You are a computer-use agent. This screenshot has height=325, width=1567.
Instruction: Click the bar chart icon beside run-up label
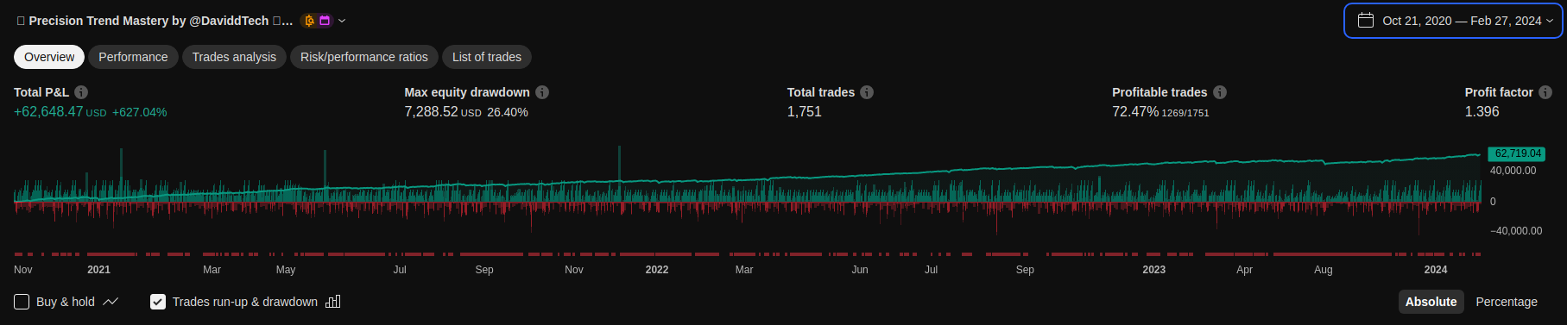tap(333, 302)
